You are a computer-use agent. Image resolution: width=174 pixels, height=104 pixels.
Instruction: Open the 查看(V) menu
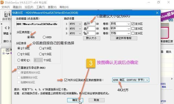[x=52, y=7]
